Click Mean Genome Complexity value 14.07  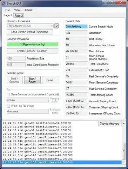coord(76,82)
